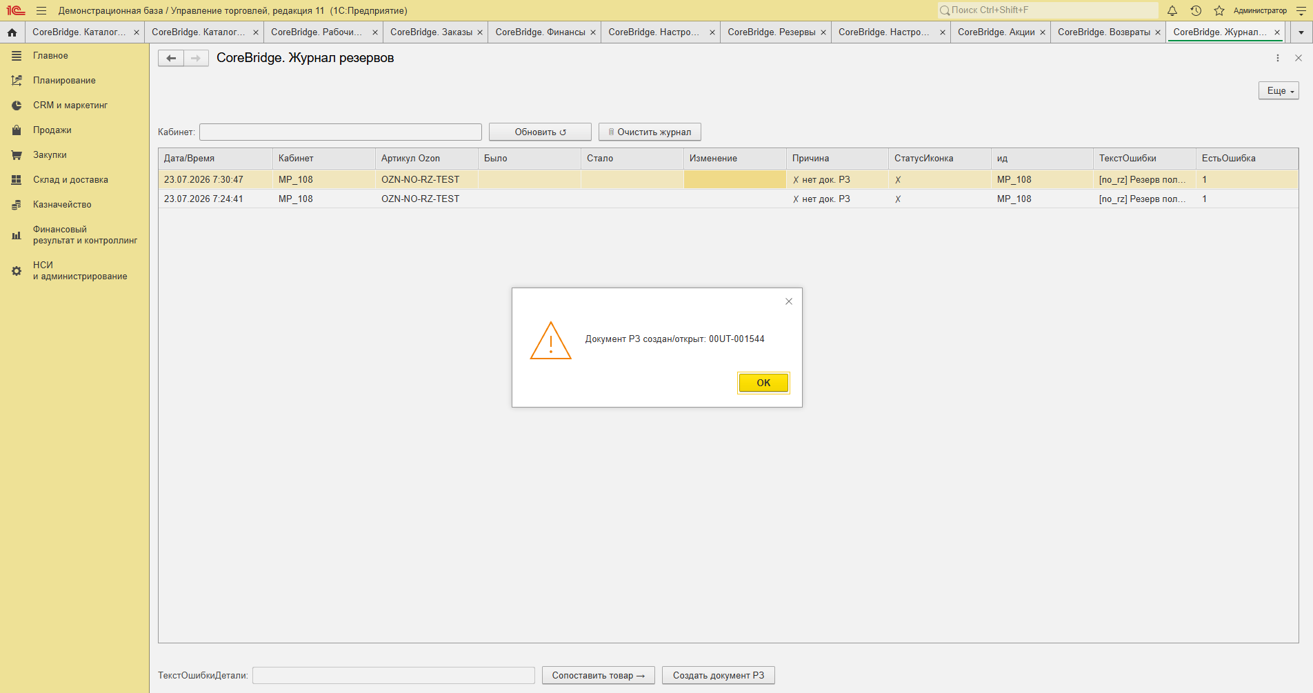The width and height of the screenshot is (1313, 693).
Task: Open the Казначейство sidebar section
Action: pyautogui.click(x=62, y=205)
